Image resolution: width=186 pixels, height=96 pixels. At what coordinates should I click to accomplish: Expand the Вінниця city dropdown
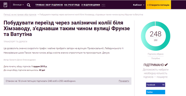tap(18, 5)
